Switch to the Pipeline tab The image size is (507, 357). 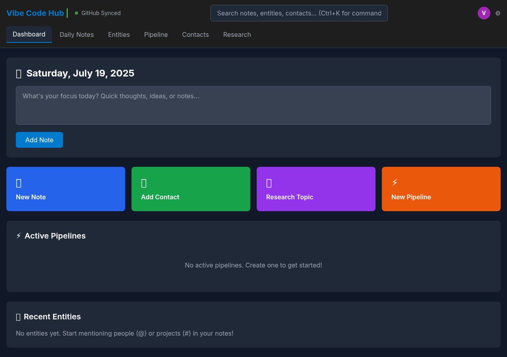click(156, 35)
